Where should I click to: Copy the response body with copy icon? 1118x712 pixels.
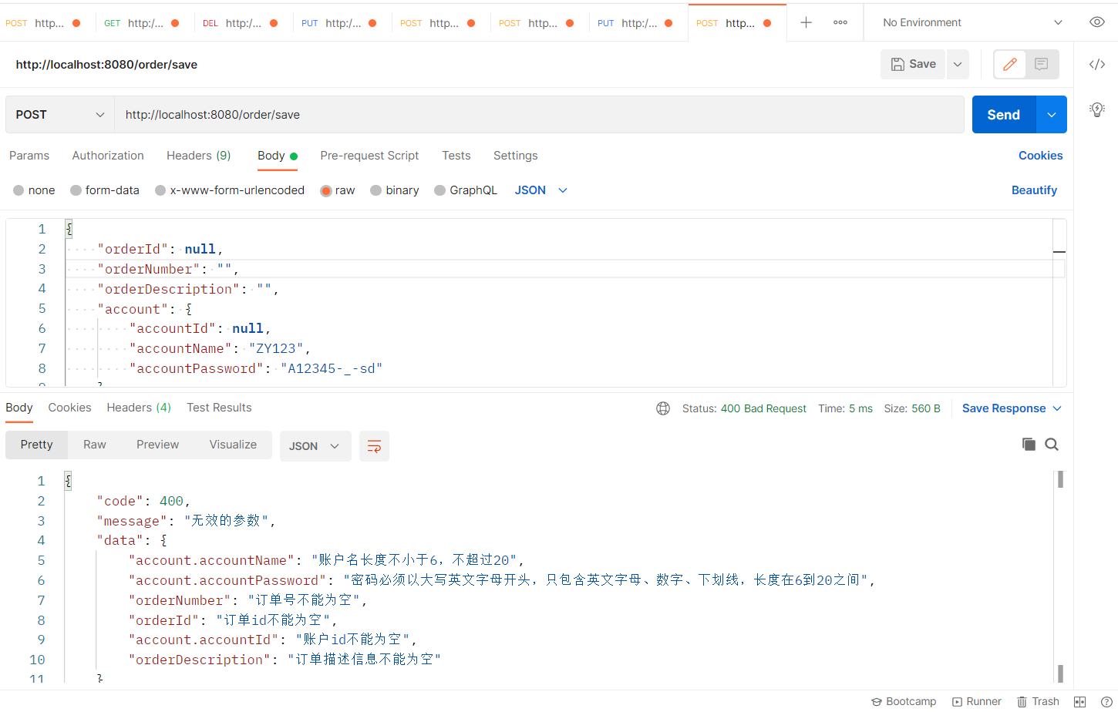pyautogui.click(x=1029, y=444)
